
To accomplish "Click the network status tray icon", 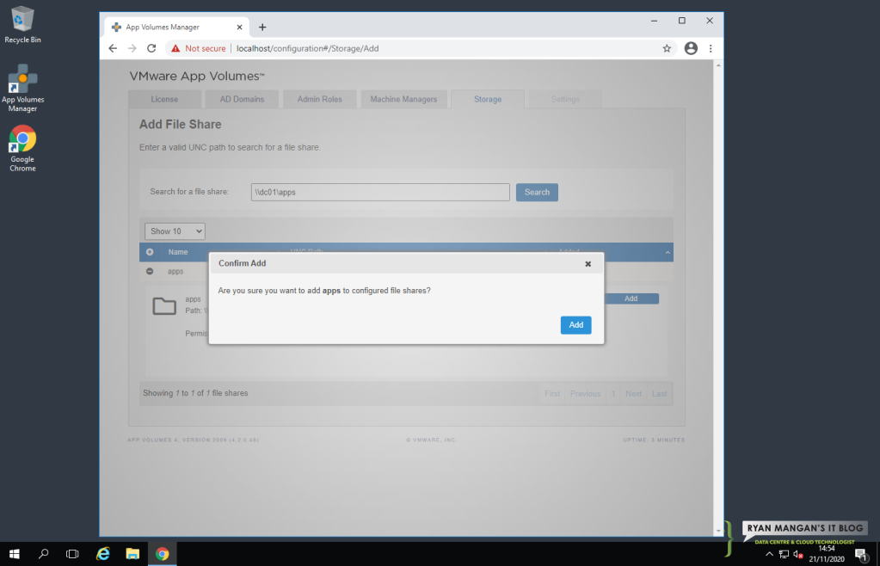I will 784,555.
